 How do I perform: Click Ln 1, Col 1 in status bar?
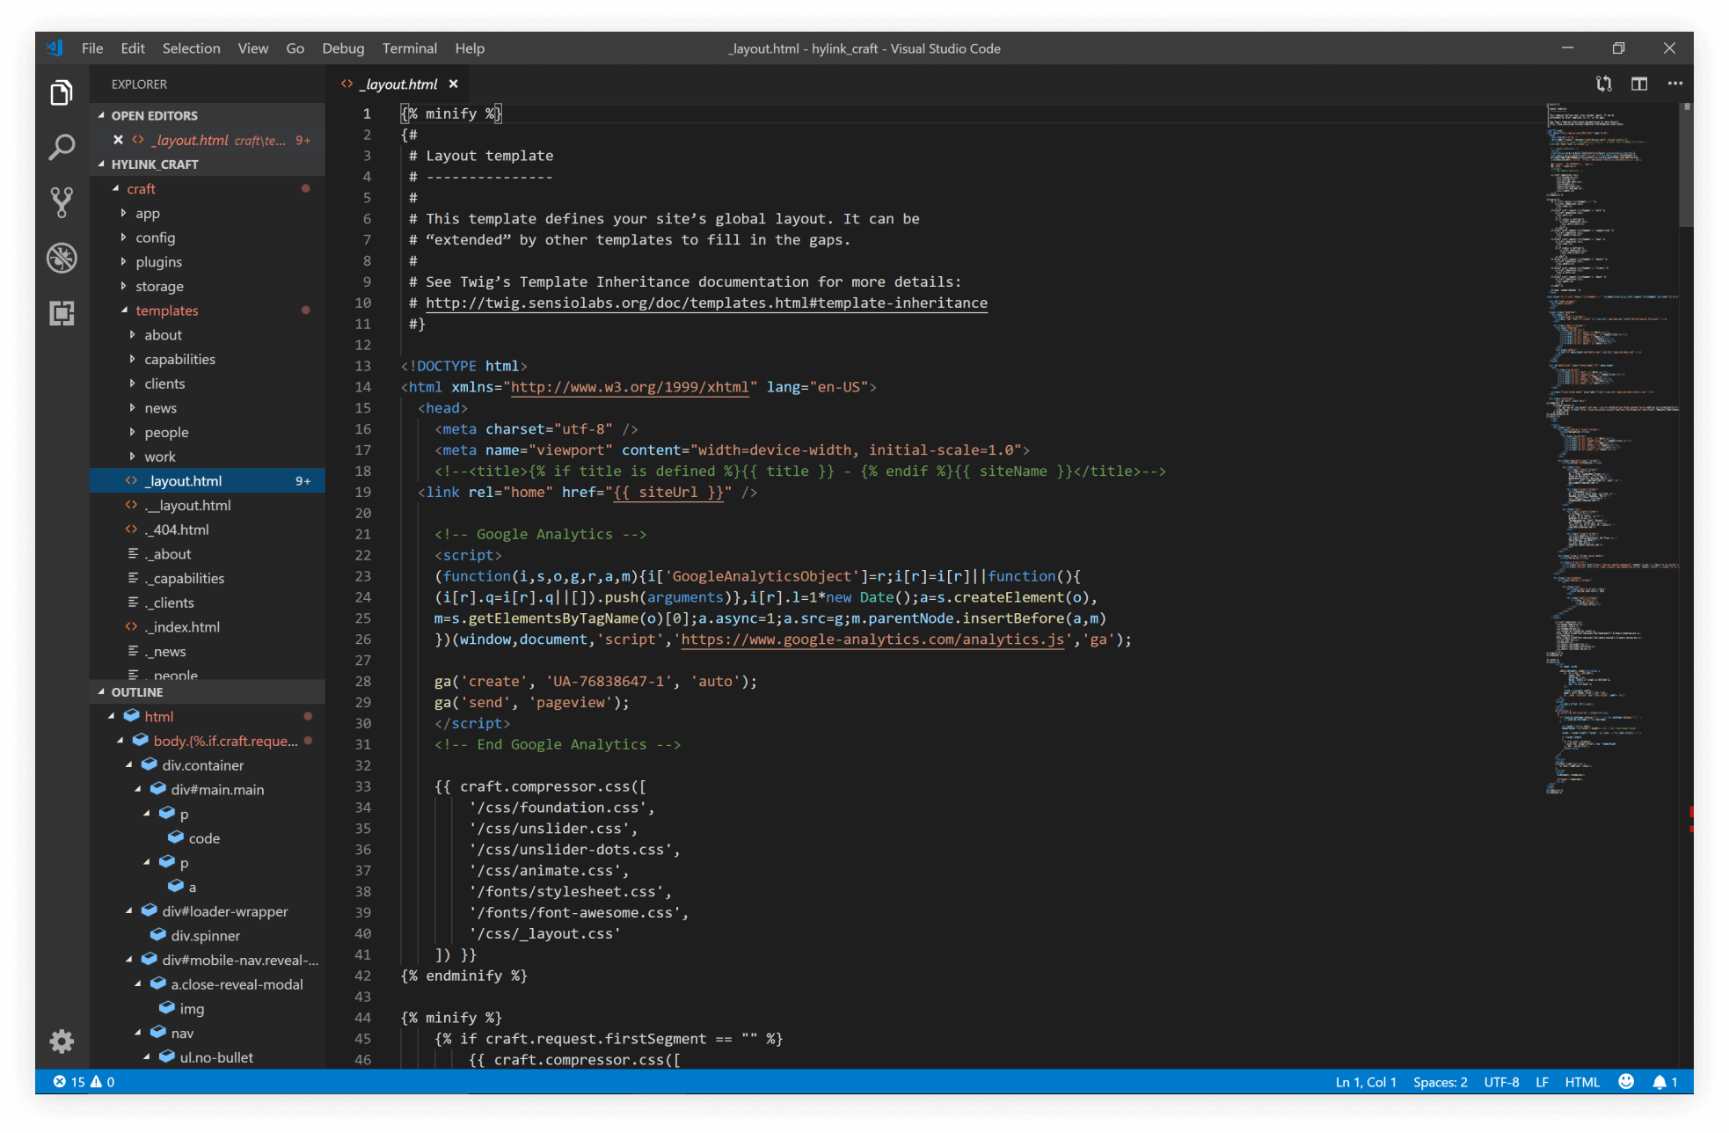(1366, 1082)
